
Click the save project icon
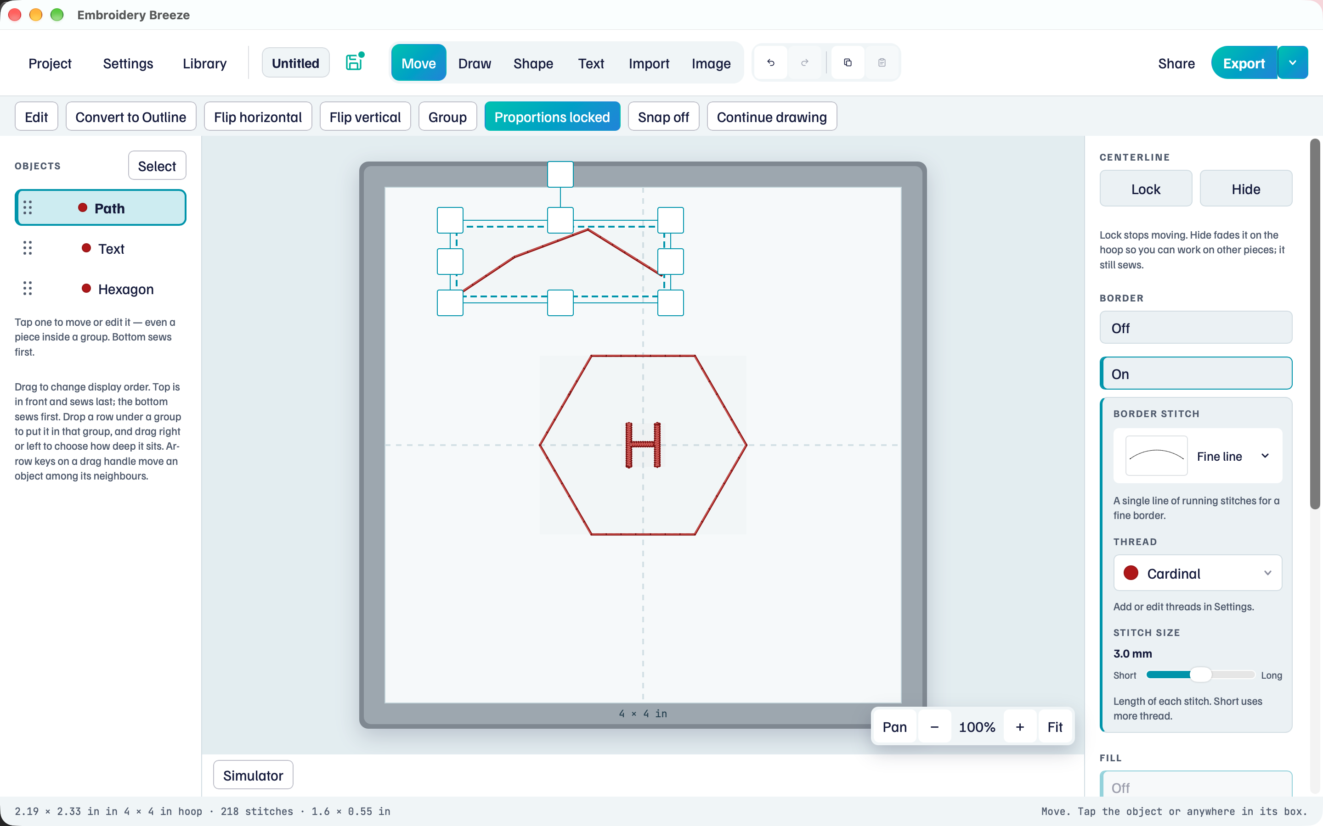click(354, 62)
